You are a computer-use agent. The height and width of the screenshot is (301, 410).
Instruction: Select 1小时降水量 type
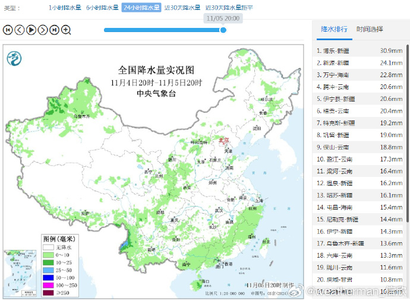(65, 8)
